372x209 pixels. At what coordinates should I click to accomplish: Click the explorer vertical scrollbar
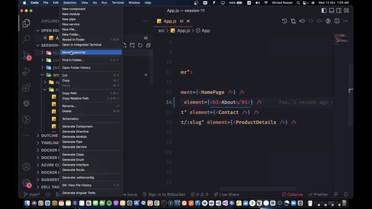click(151, 67)
